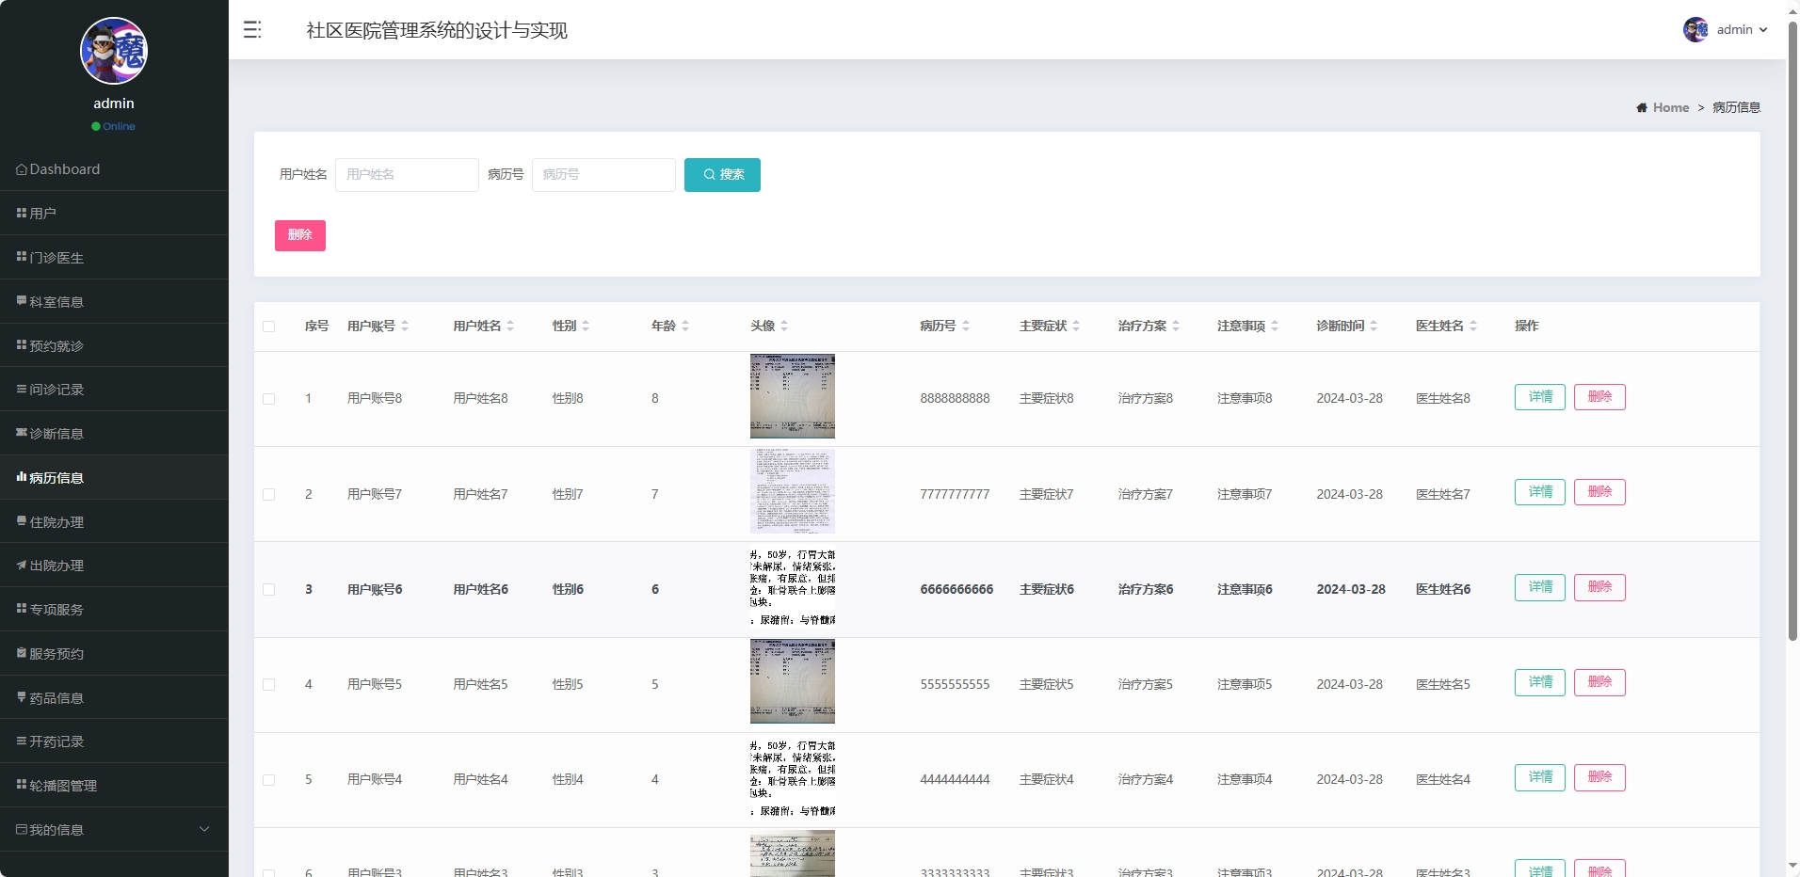1800x877 pixels.
Task: Click the Dashboard home icon in sidebar
Action: pyautogui.click(x=22, y=169)
